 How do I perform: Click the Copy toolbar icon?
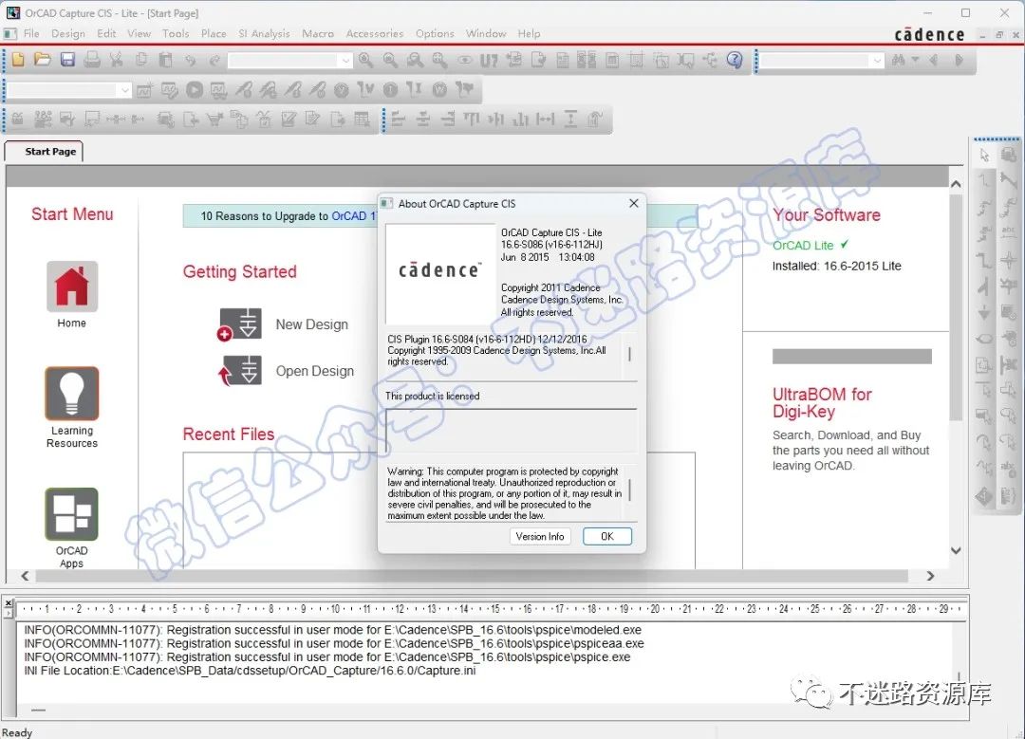(x=141, y=60)
